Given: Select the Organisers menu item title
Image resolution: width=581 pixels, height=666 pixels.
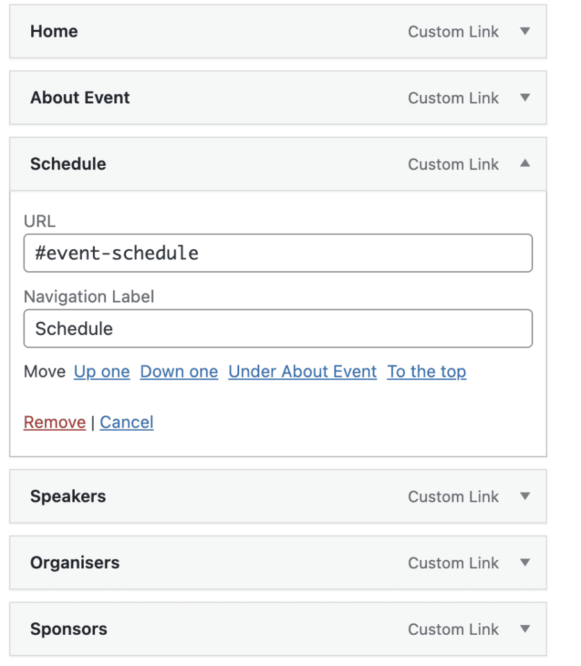Looking at the screenshot, I should click(x=75, y=563).
